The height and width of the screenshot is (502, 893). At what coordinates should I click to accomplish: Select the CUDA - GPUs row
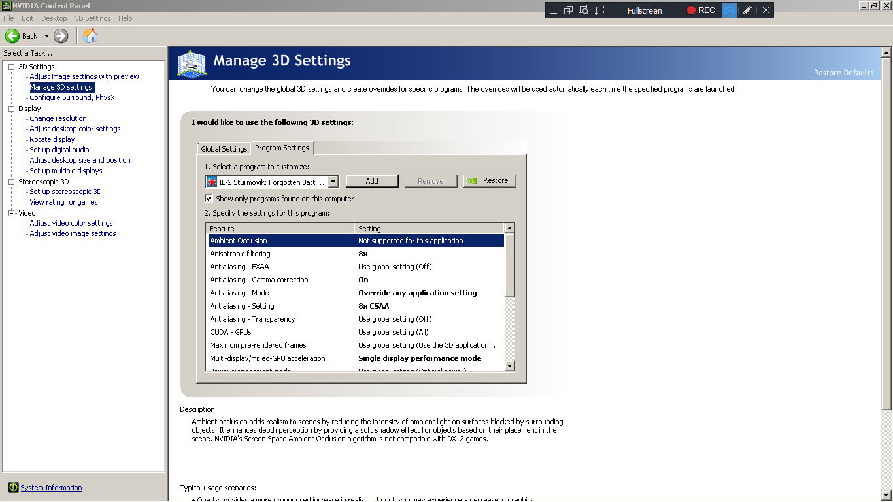pyautogui.click(x=356, y=332)
